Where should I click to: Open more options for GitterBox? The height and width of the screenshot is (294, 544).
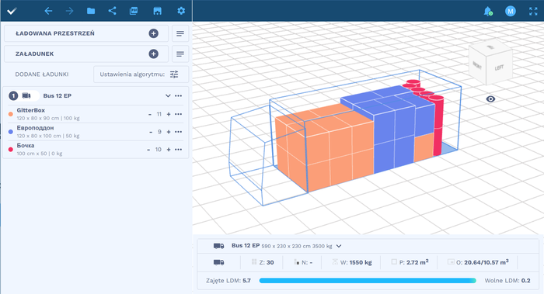tap(178, 114)
